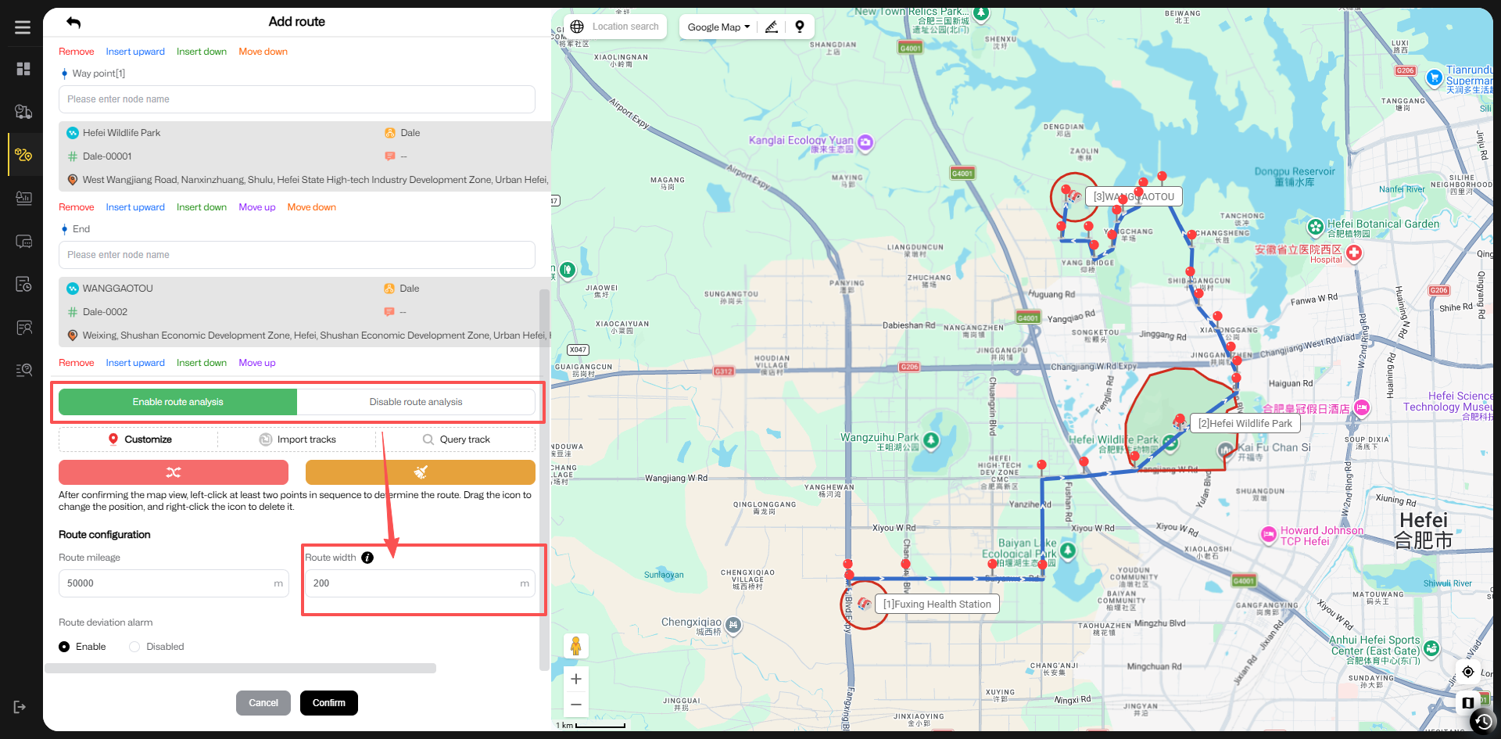The width and height of the screenshot is (1501, 739).
Task: Select Enable for route deviation alarm
Action: pos(64,647)
